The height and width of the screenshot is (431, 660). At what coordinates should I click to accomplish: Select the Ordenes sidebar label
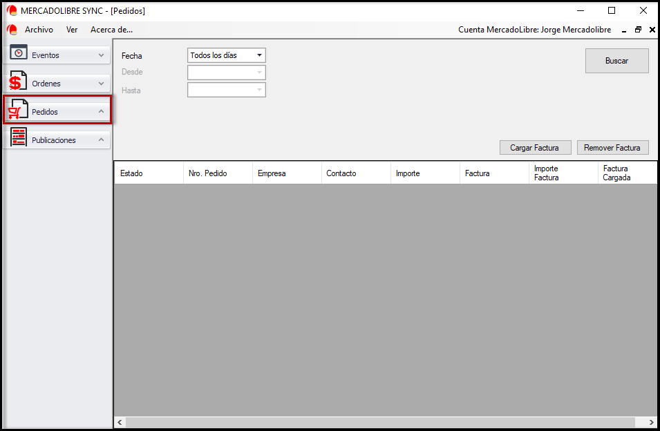tap(46, 84)
